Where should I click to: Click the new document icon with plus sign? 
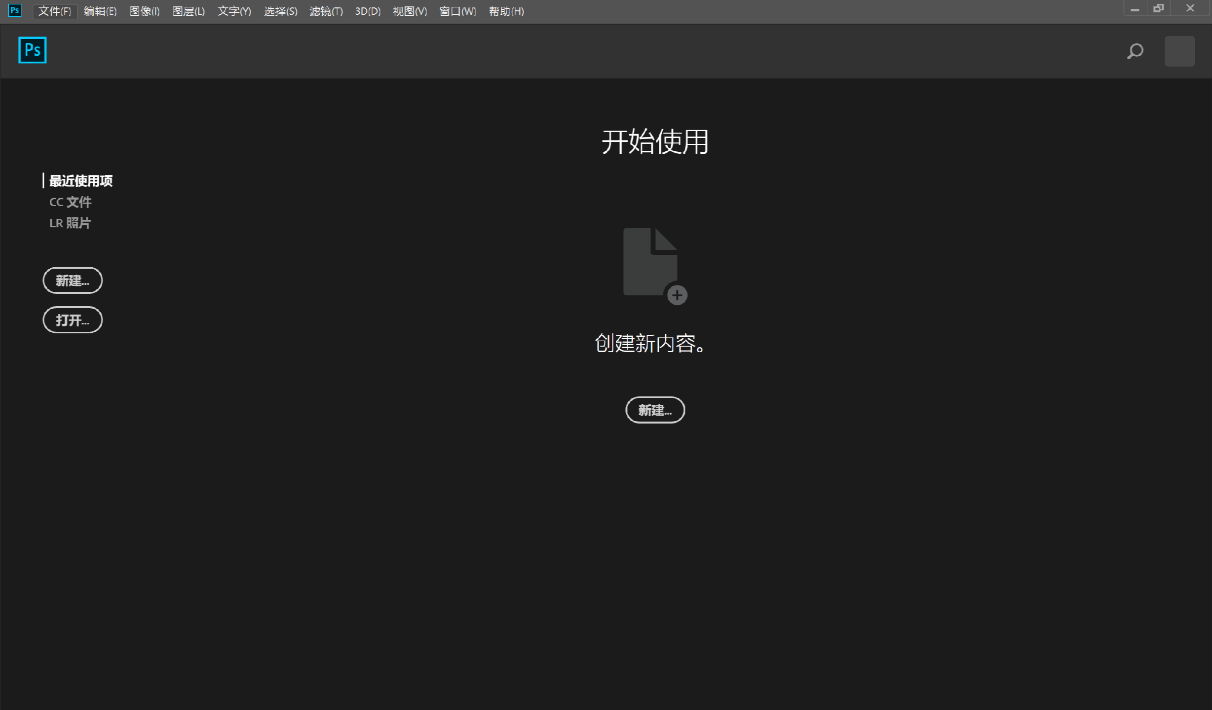pyautogui.click(x=651, y=264)
